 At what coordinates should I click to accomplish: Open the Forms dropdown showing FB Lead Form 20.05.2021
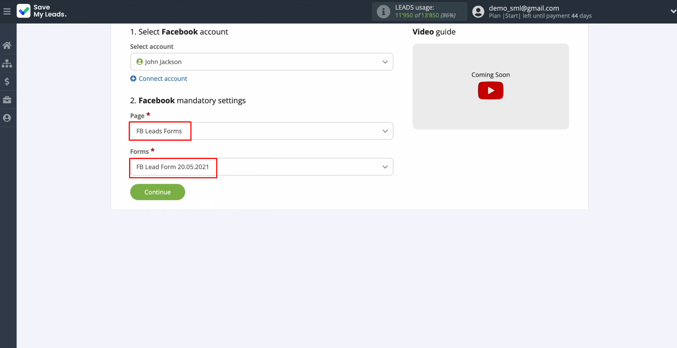coord(262,167)
